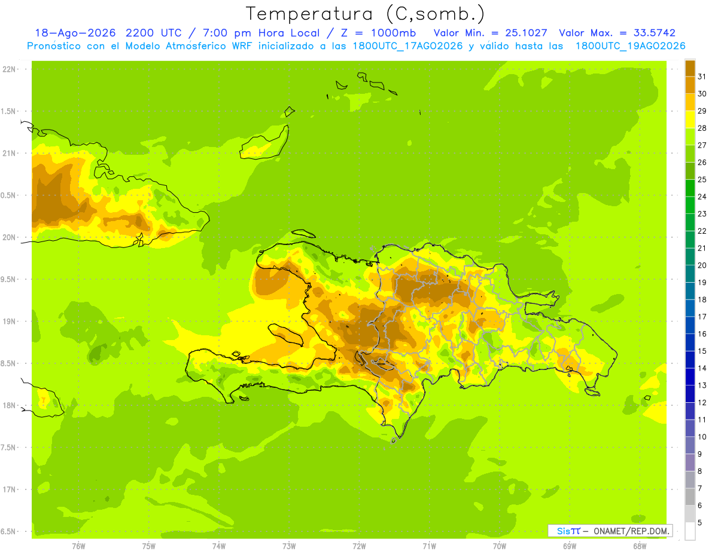Click the "Temperatura (C,somb.)" title
The height and width of the screenshot is (554, 718).
pos(365,14)
